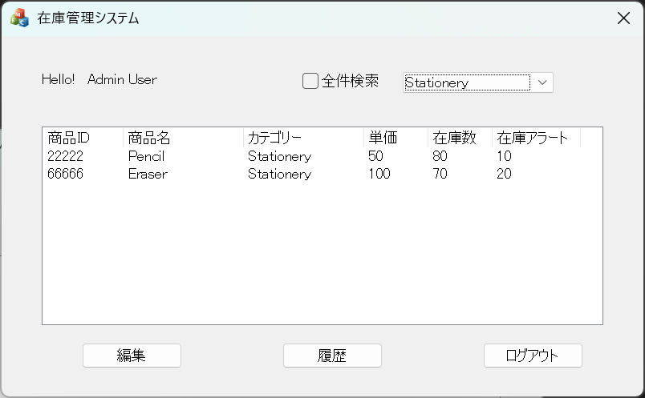Click the Stationery combo box text field
Image resolution: width=645 pixels, height=398 pixels.
[466, 82]
